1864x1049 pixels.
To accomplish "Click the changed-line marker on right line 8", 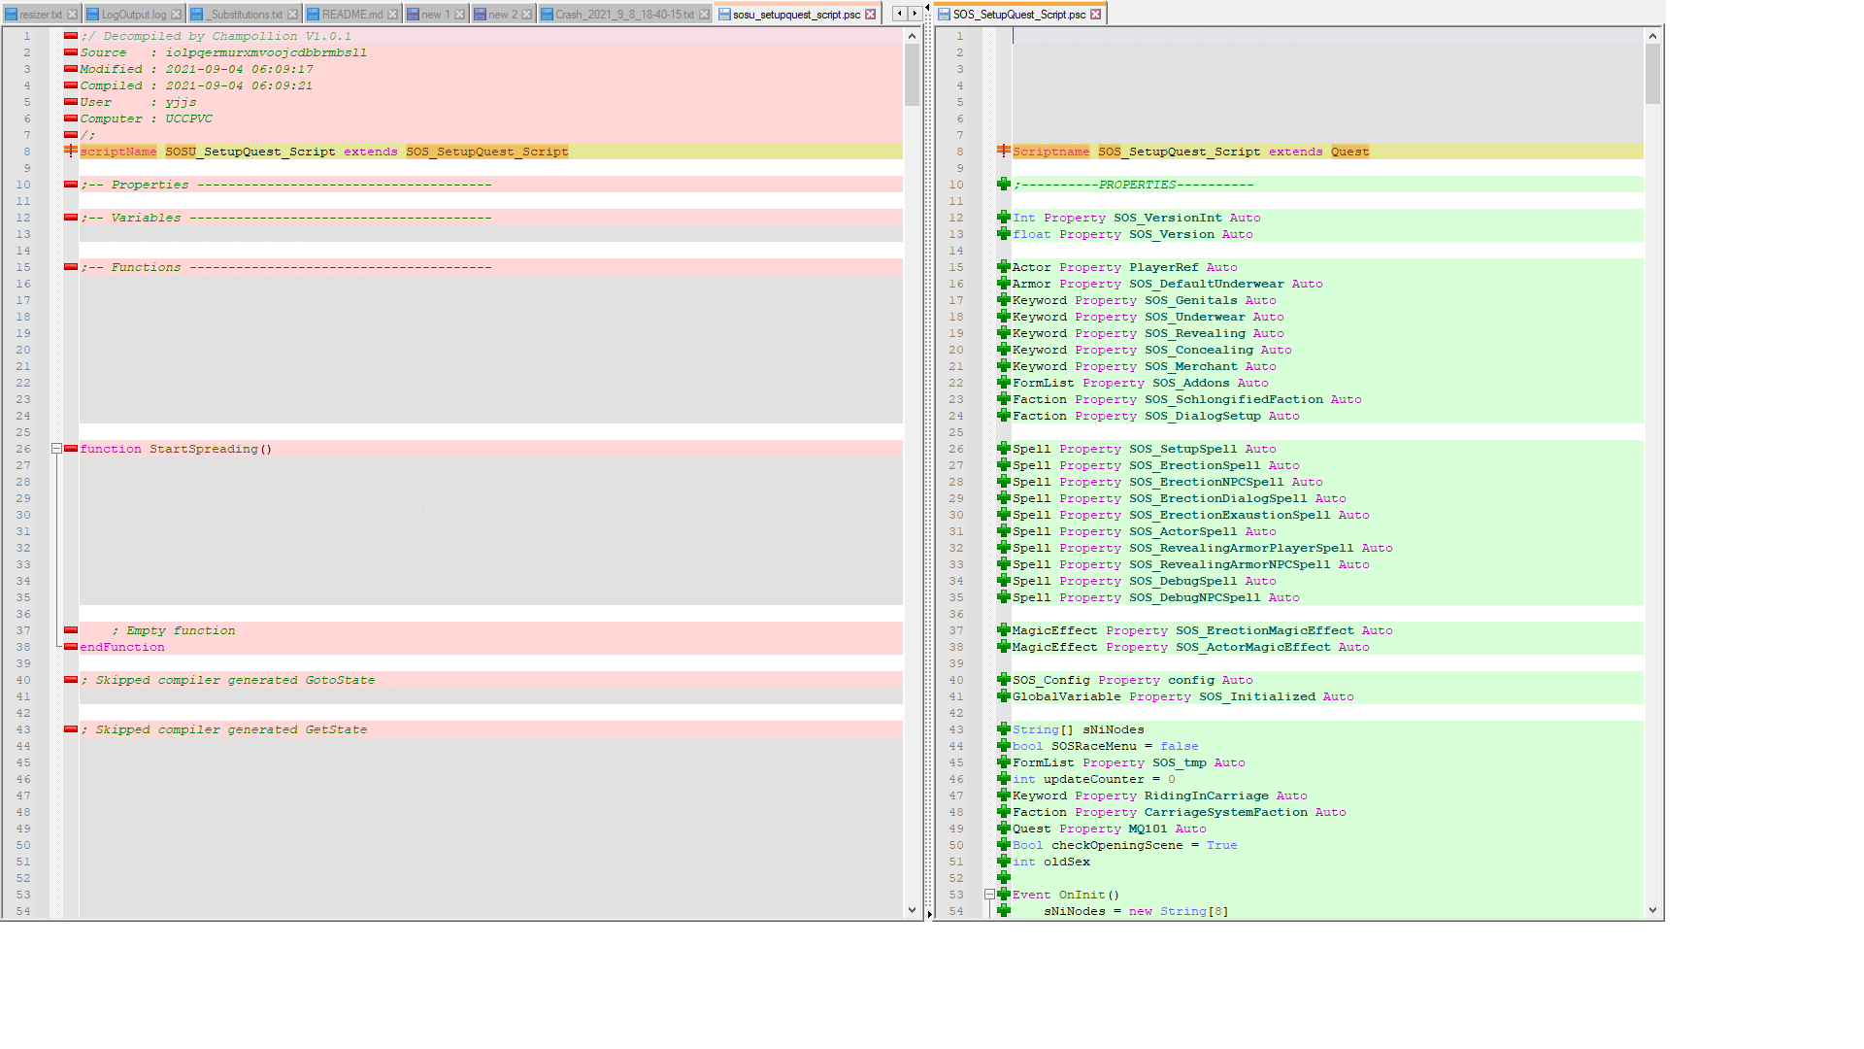I will pyautogui.click(x=1004, y=151).
